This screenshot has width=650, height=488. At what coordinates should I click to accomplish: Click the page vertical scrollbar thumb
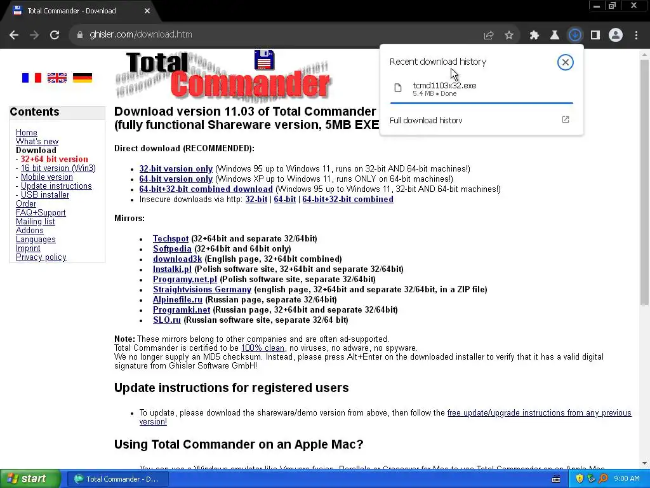pos(644,182)
